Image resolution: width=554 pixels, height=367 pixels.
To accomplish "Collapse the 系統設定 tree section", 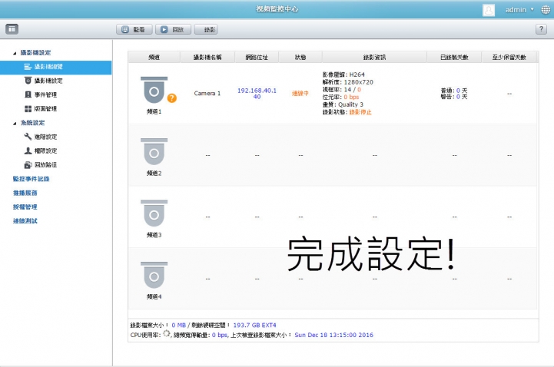I will click(x=14, y=123).
